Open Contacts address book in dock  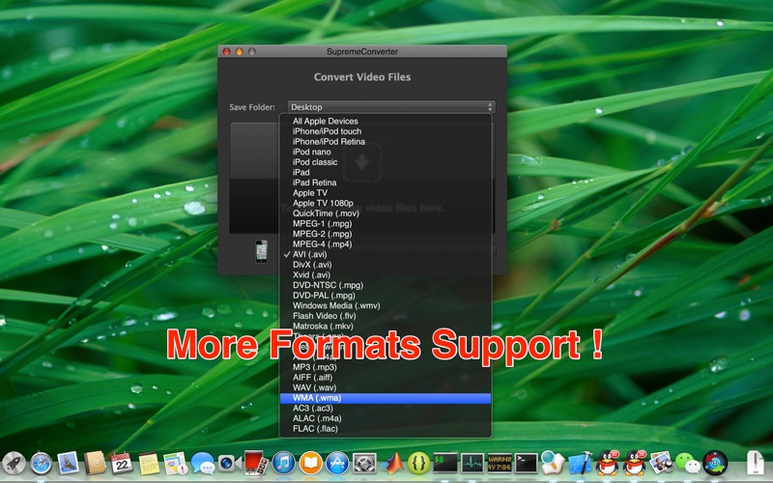(x=95, y=464)
